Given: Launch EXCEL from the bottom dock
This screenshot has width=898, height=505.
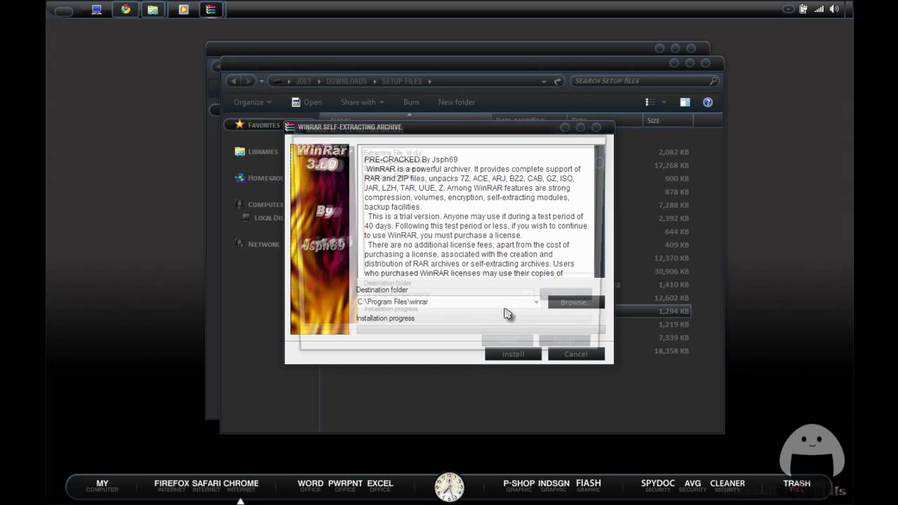Looking at the screenshot, I should pyautogui.click(x=380, y=485).
